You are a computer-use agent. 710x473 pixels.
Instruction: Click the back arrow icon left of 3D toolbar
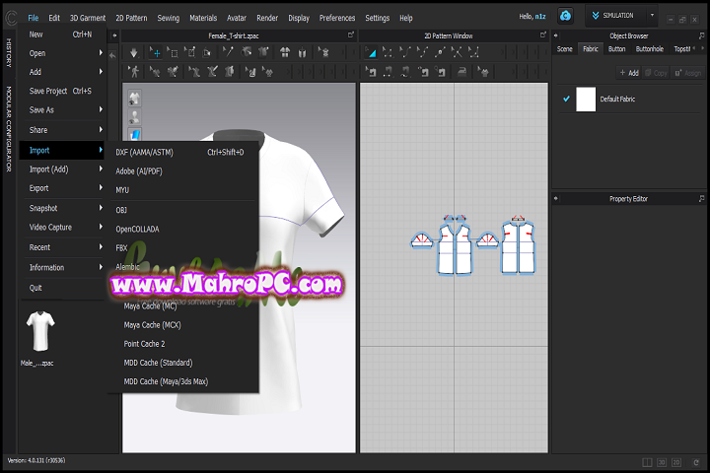(112, 55)
